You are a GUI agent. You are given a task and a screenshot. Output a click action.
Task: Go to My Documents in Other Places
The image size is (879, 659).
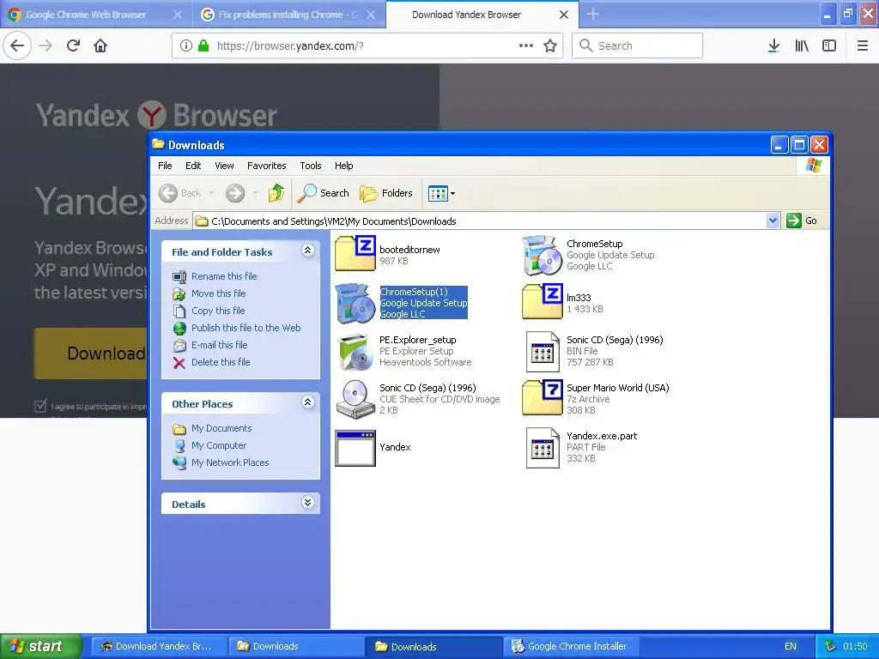coord(221,428)
